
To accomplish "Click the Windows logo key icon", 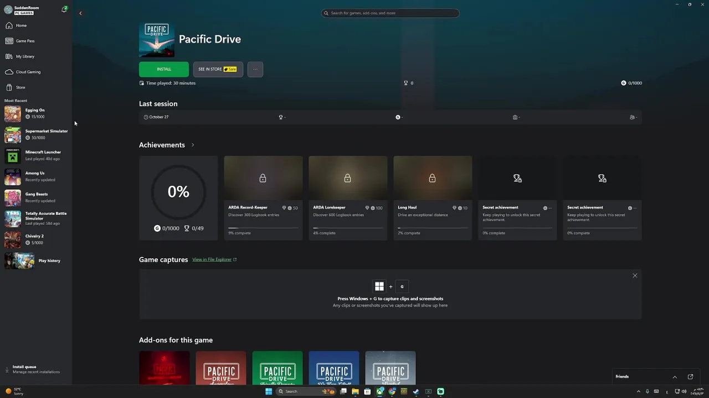I will [379, 286].
